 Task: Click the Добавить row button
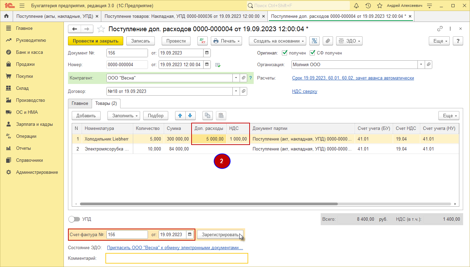click(86, 116)
